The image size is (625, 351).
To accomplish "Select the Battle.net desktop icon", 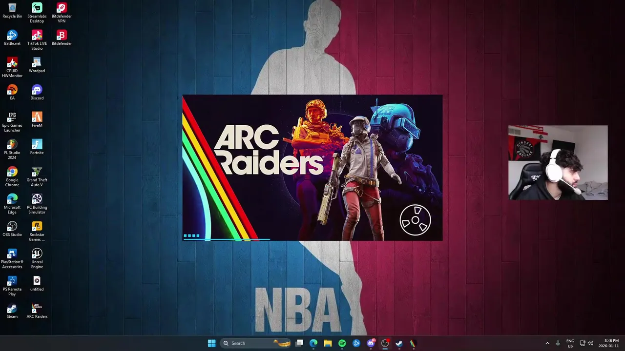I will pyautogui.click(x=12, y=38).
